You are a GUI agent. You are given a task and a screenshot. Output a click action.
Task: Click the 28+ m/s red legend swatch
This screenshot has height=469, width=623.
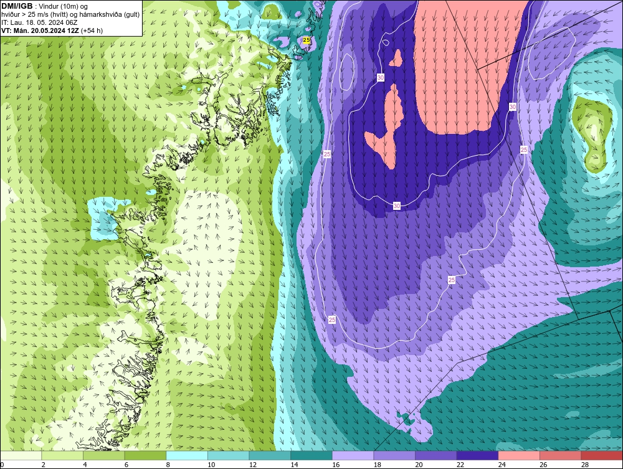(602, 455)
